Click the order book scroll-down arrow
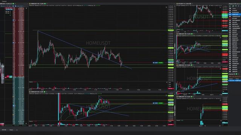 [26, 123]
